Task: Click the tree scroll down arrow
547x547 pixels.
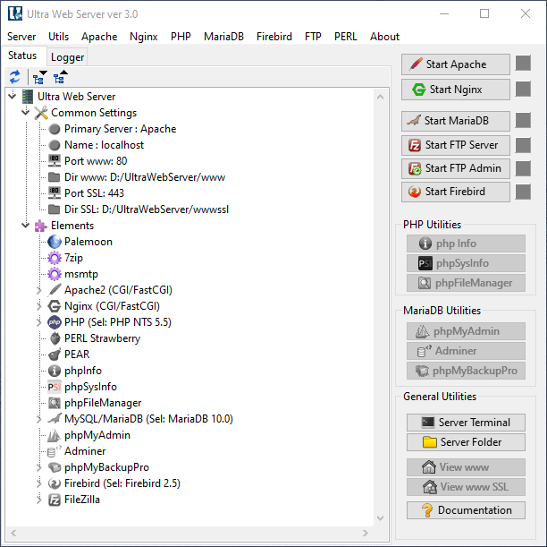Action: pyautogui.click(x=380, y=518)
